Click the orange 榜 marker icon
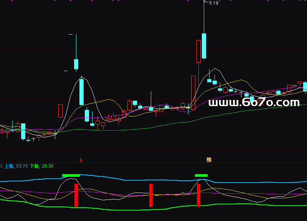307x221 pixels. click(209, 160)
